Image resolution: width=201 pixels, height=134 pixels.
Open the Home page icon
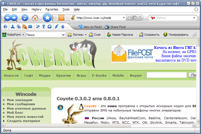[35, 18]
